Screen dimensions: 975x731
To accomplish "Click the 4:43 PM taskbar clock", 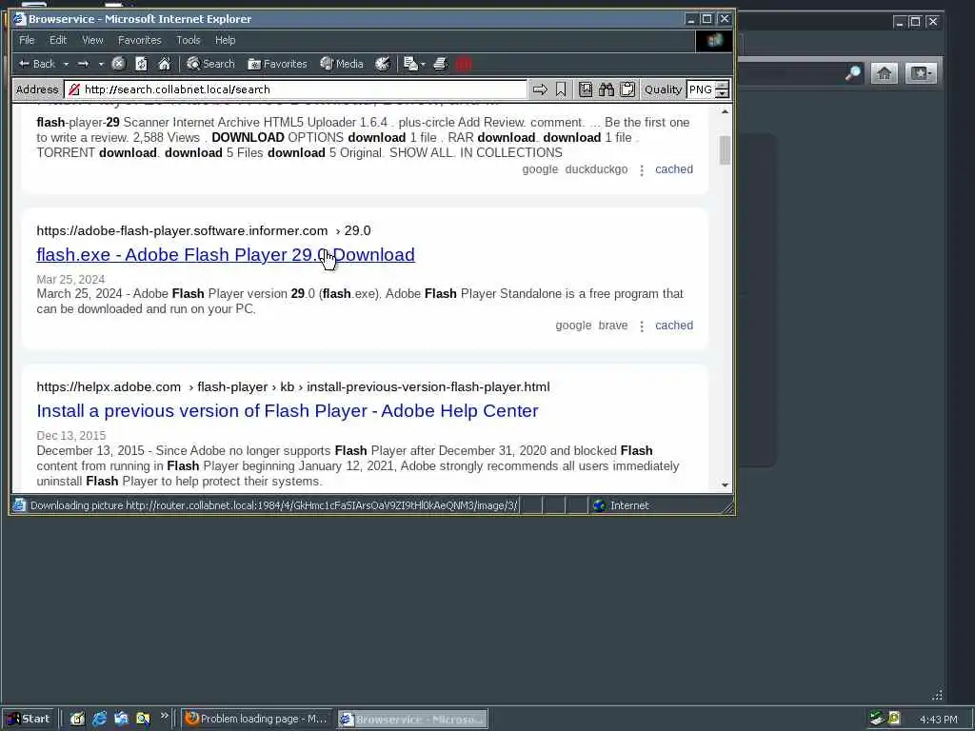I will (x=938, y=720).
